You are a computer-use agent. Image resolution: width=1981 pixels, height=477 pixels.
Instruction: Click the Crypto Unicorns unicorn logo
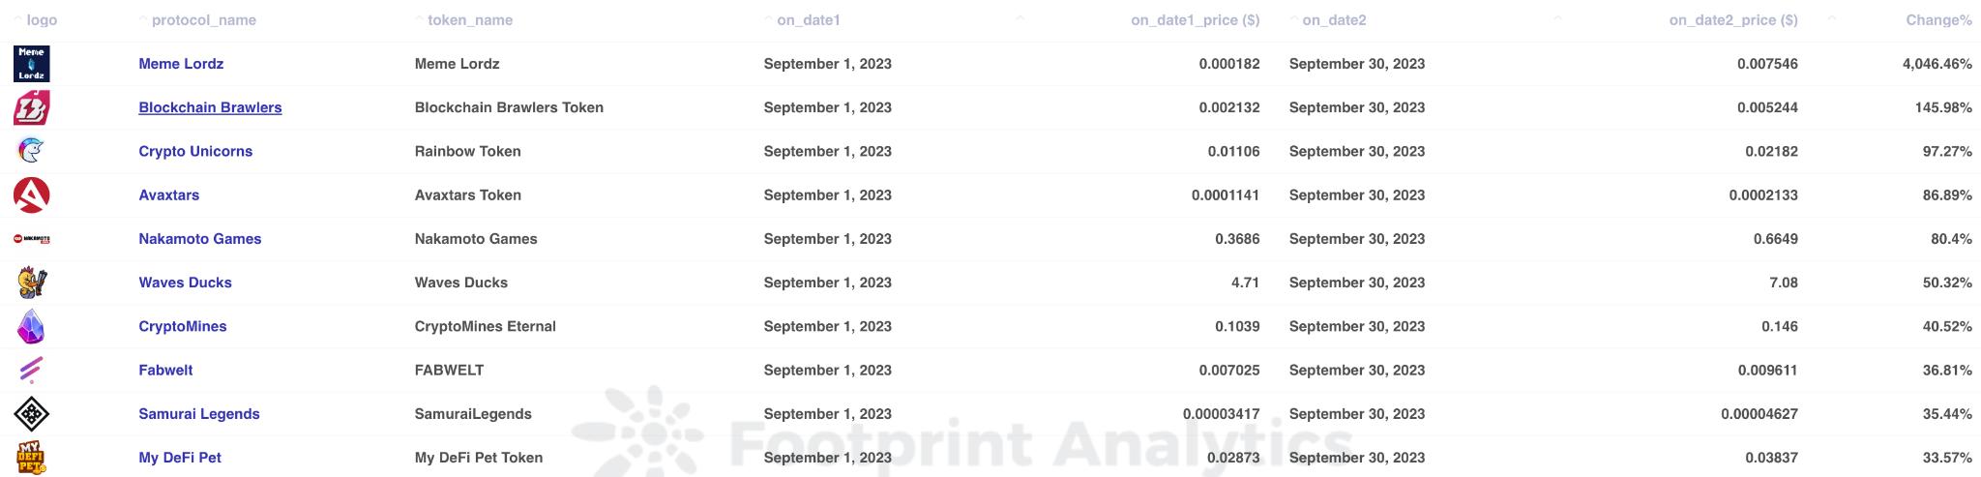click(x=31, y=151)
